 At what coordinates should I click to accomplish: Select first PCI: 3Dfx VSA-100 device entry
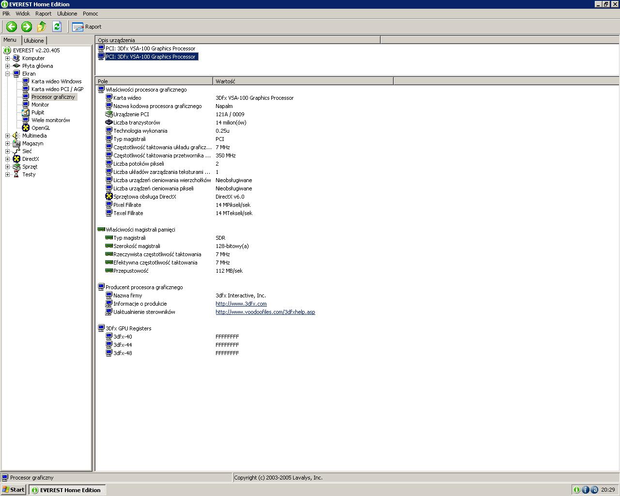pos(150,48)
